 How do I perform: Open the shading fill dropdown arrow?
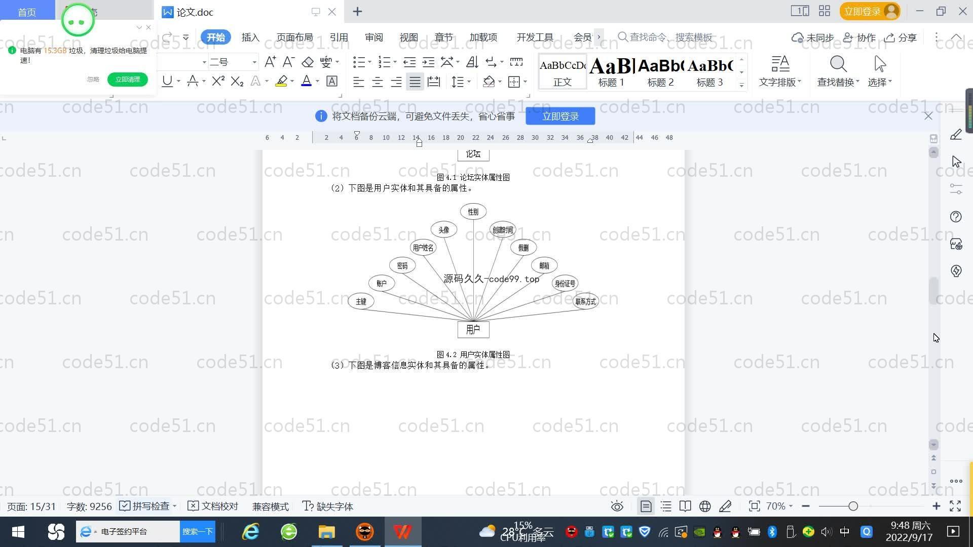(500, 82)
